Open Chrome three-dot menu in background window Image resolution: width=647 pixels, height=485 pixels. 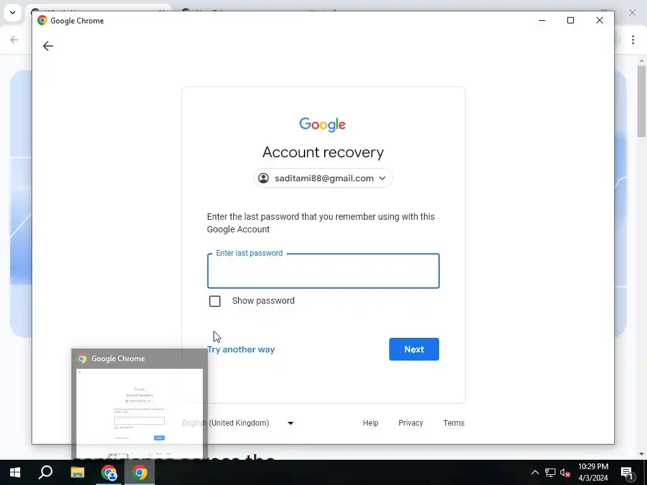633,40
